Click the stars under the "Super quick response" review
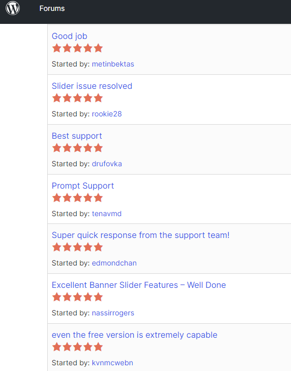This screenshot has width=291, height=371. [x=77, y=247]
